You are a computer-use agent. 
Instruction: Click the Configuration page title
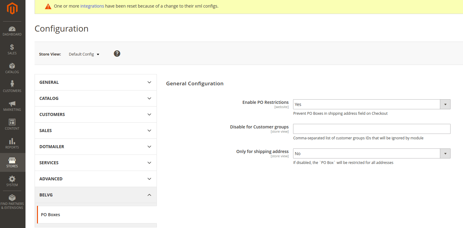click(x=62, y=29)
